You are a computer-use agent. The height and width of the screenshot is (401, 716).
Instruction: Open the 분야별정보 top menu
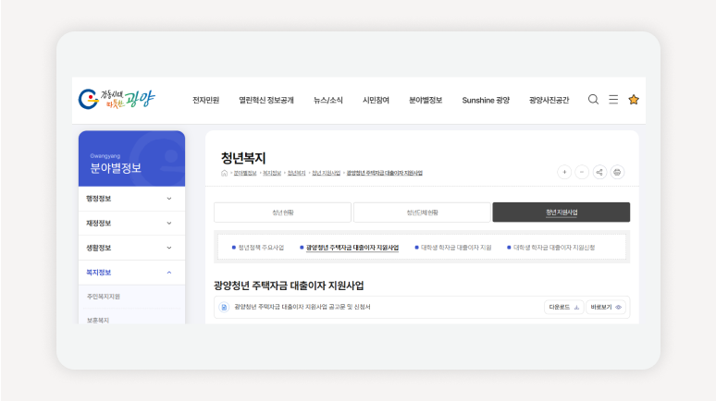[426, 100]
